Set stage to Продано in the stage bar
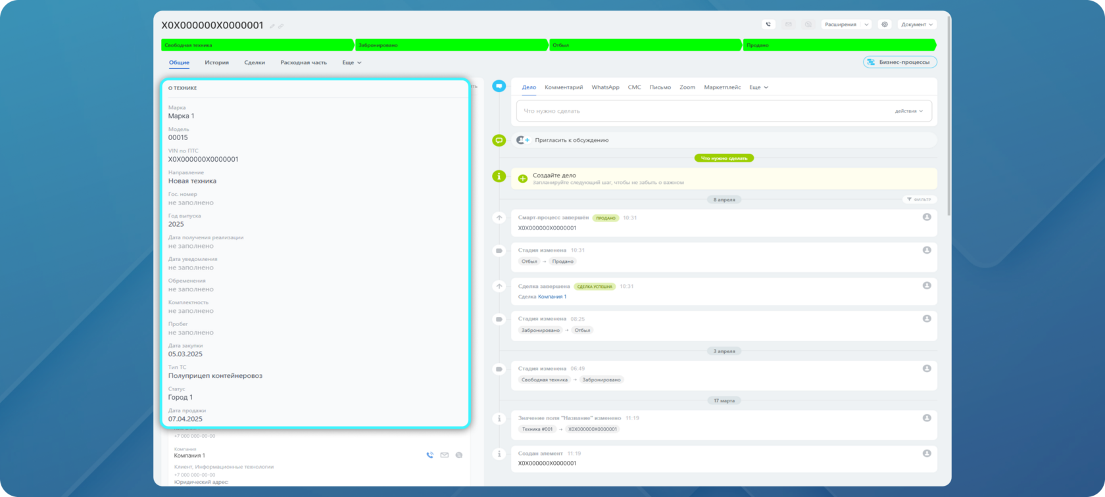The image size is (1105, 497). [839, 45]
